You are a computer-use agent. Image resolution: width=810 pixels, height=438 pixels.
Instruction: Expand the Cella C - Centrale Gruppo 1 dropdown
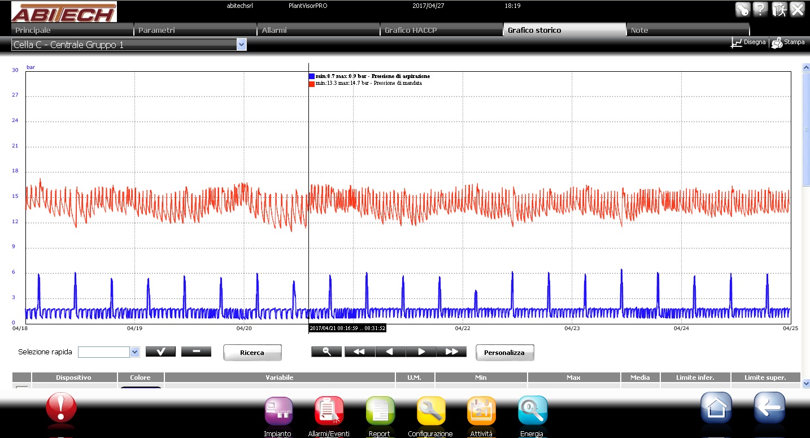(242, 45)
